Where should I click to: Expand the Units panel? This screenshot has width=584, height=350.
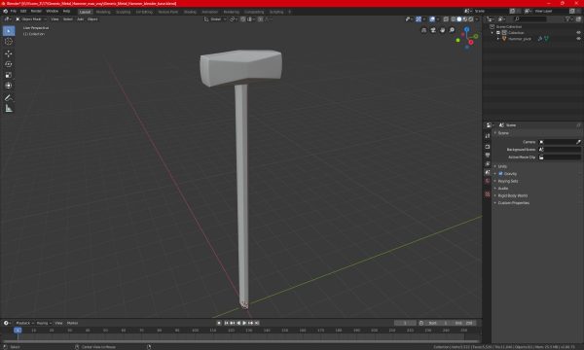(x=502, y=166)
